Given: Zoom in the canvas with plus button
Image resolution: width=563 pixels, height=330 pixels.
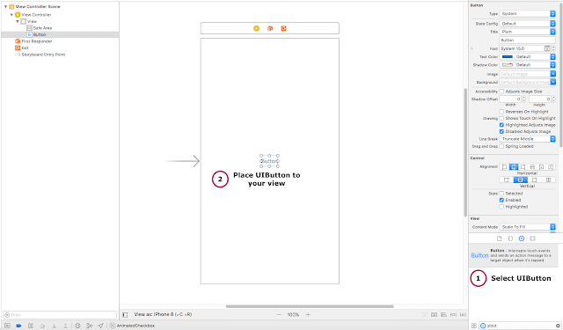Looking at the screenshot, I should pos(308,314).
